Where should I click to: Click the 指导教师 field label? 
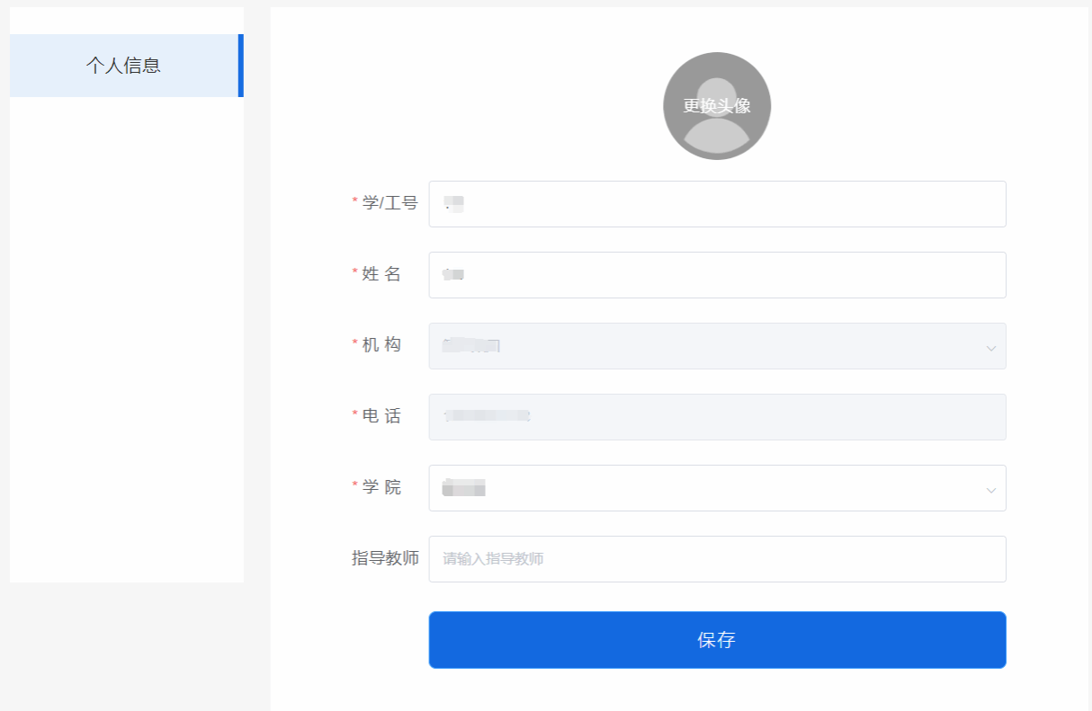pos(385,558)
